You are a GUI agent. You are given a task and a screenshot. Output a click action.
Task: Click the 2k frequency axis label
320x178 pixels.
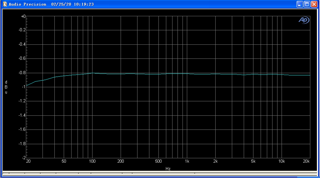215,161
